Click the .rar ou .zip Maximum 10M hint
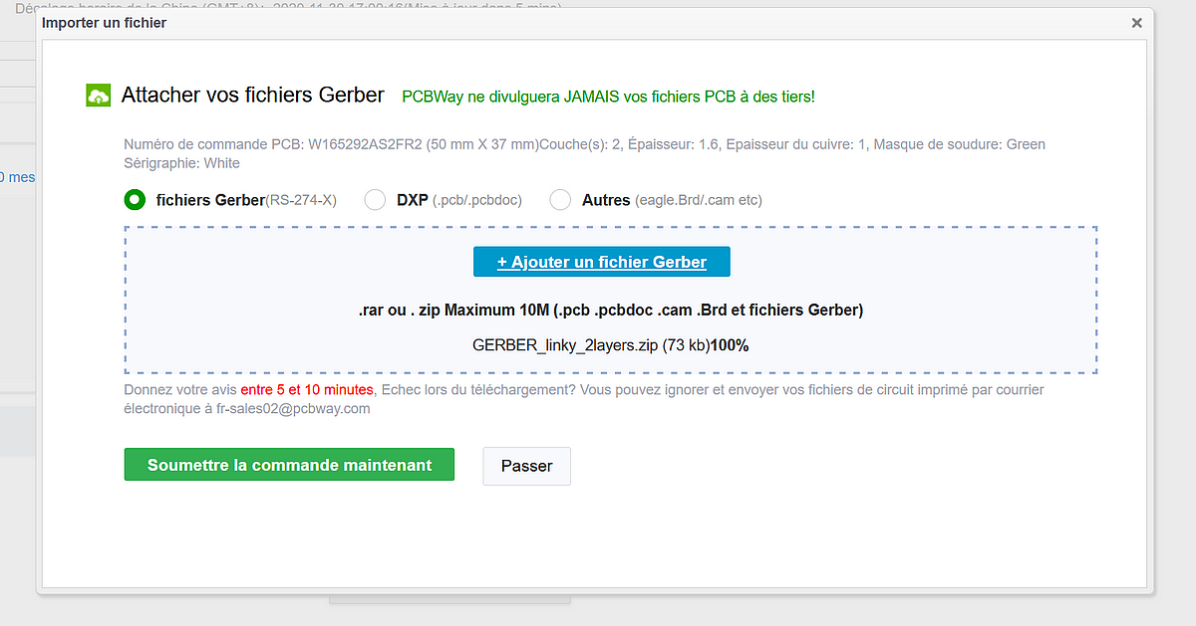This screenshot has width=1196, height=626. 611,310
